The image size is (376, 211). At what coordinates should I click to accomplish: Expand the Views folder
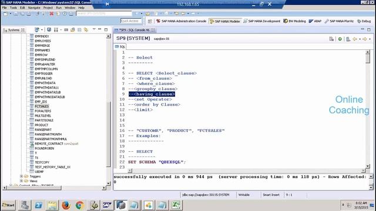click(21, 181)
